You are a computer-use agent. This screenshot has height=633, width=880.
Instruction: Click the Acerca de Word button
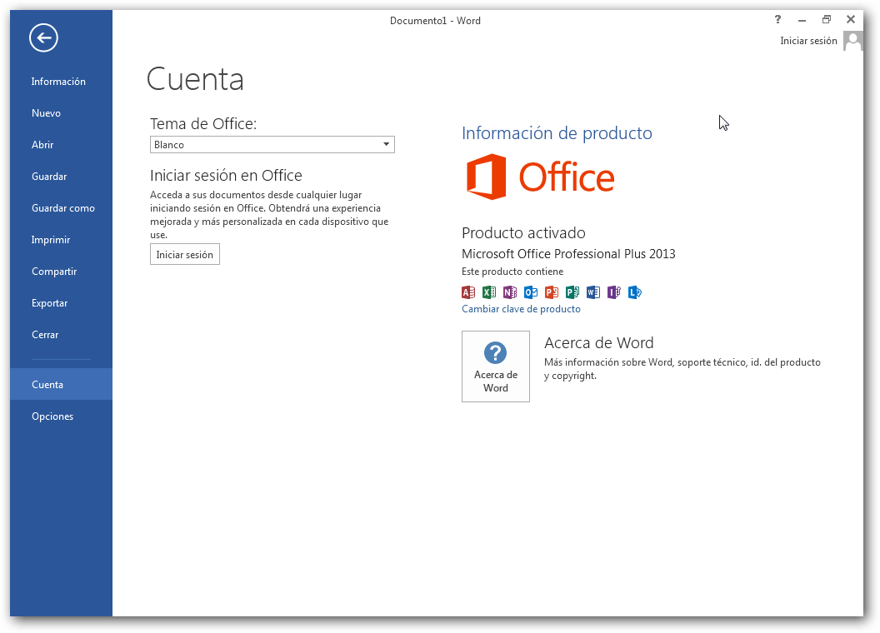(495, 366)
